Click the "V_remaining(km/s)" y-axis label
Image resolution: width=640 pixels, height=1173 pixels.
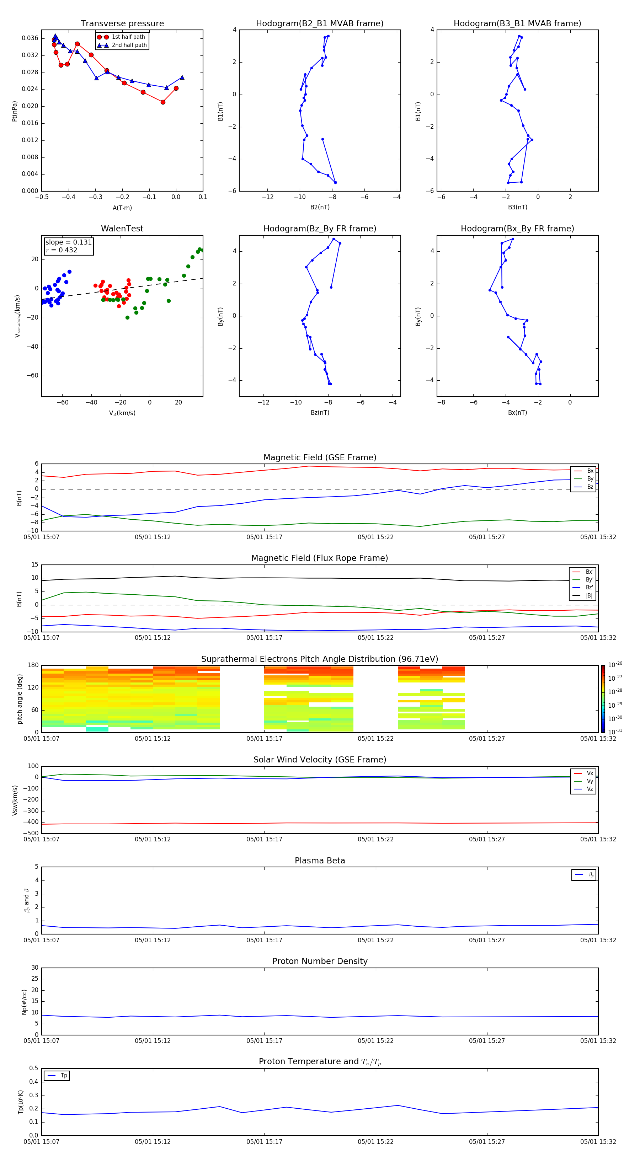tap(17, 316)
